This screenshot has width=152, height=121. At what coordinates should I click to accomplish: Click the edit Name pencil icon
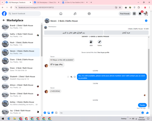(x=100, y=42)
